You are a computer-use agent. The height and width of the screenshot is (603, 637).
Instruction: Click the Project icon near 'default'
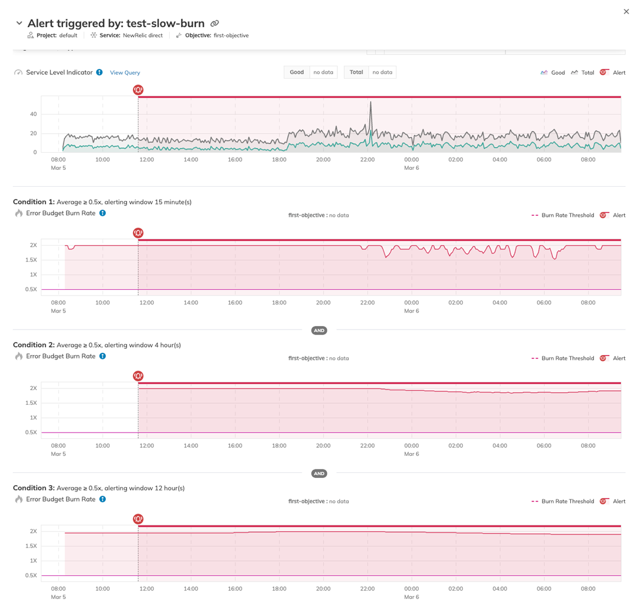[30, 35]
